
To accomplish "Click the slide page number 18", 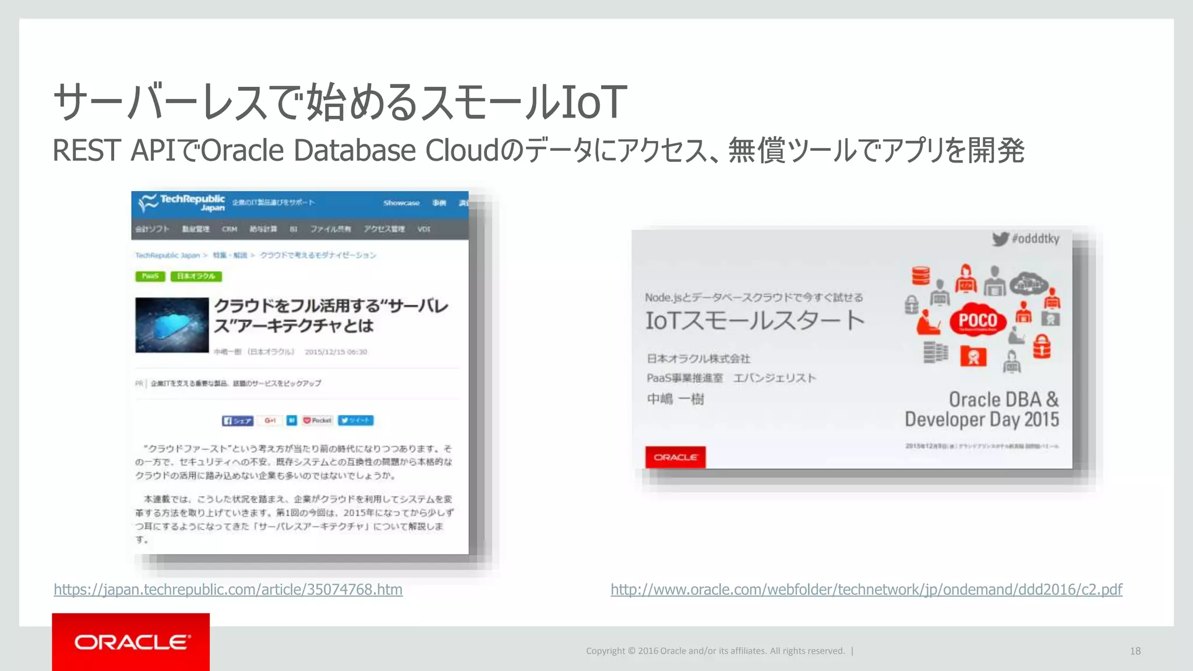I will [1135, 651].
